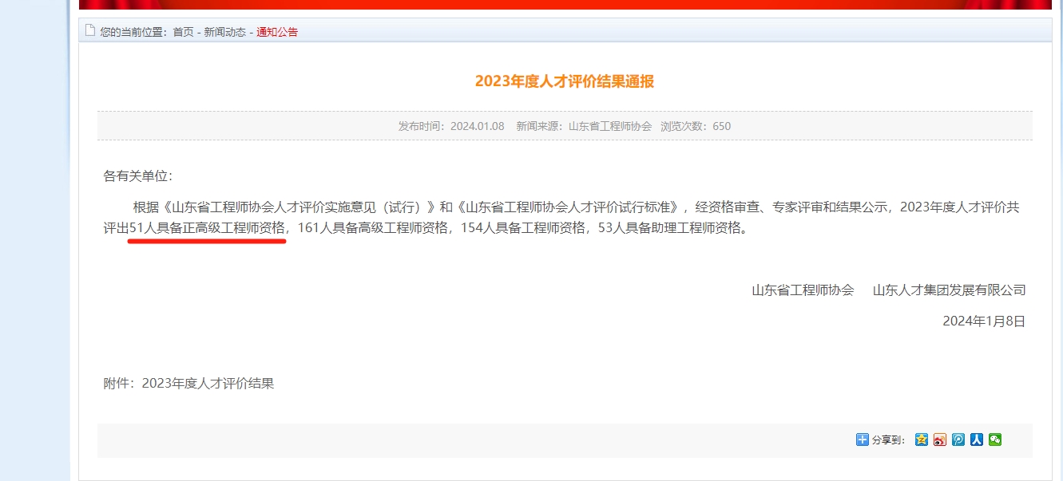Open 通知公告 breadcrumb link
This screenshot has height=481, width=1063.
coord(276,32)
